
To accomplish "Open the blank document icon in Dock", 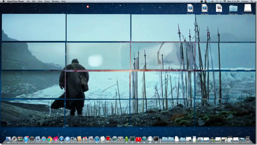I will pos(176,139).
